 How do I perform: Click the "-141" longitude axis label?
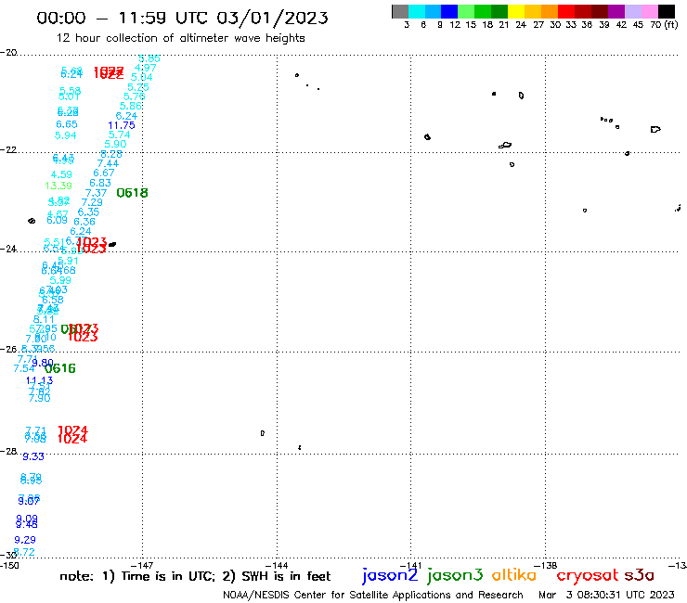(410, 565)
